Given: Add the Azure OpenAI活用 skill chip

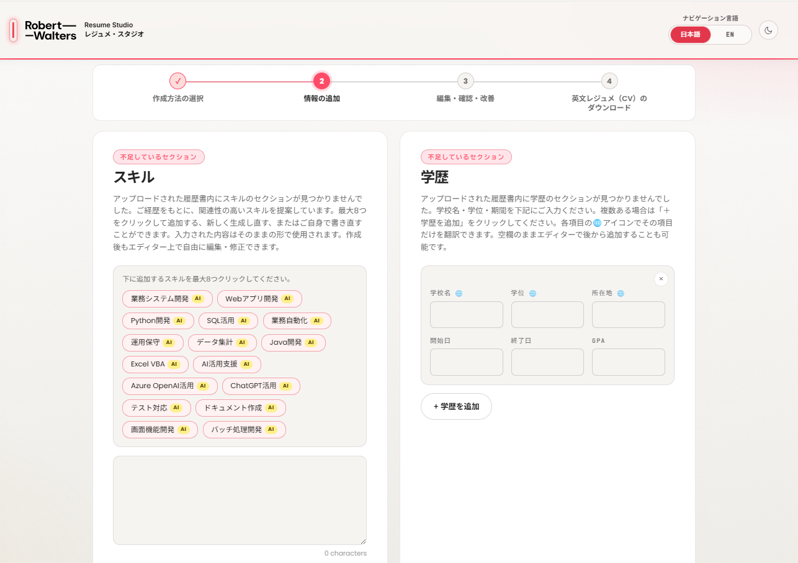Looking at the screenshot, I should coord(170,386).
